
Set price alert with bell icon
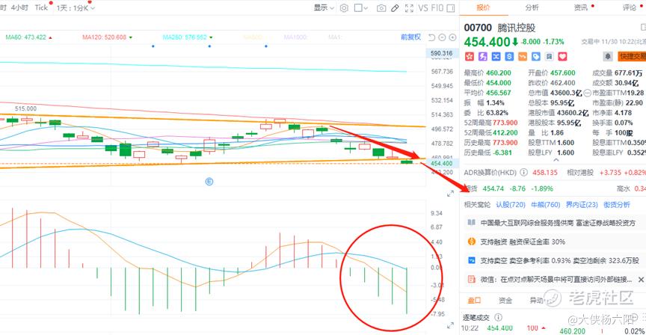pos(608,56)
